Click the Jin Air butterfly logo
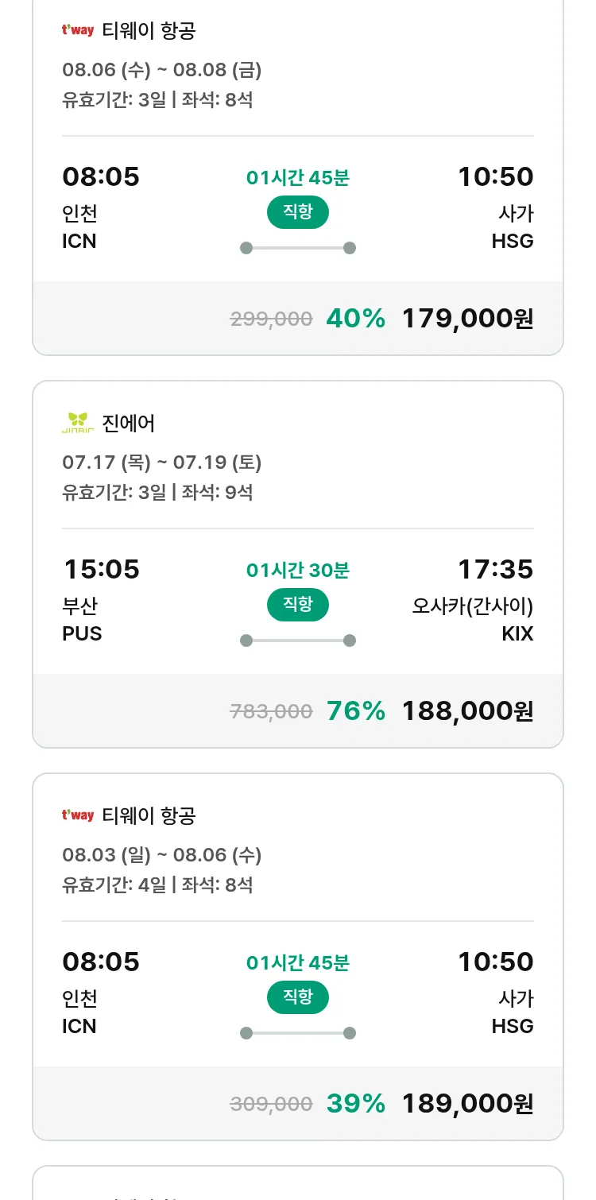The width and height of the screenshot is (596, 1200). [78, 423]
